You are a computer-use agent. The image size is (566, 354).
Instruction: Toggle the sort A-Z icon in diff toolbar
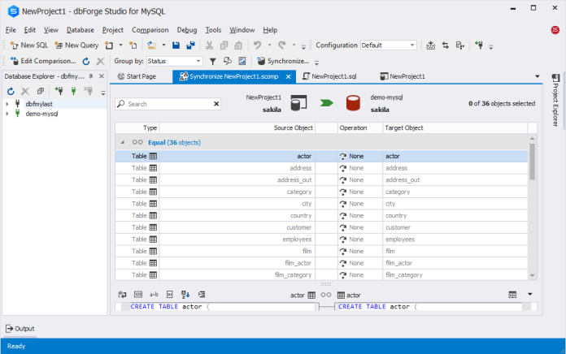click(185, 295)
